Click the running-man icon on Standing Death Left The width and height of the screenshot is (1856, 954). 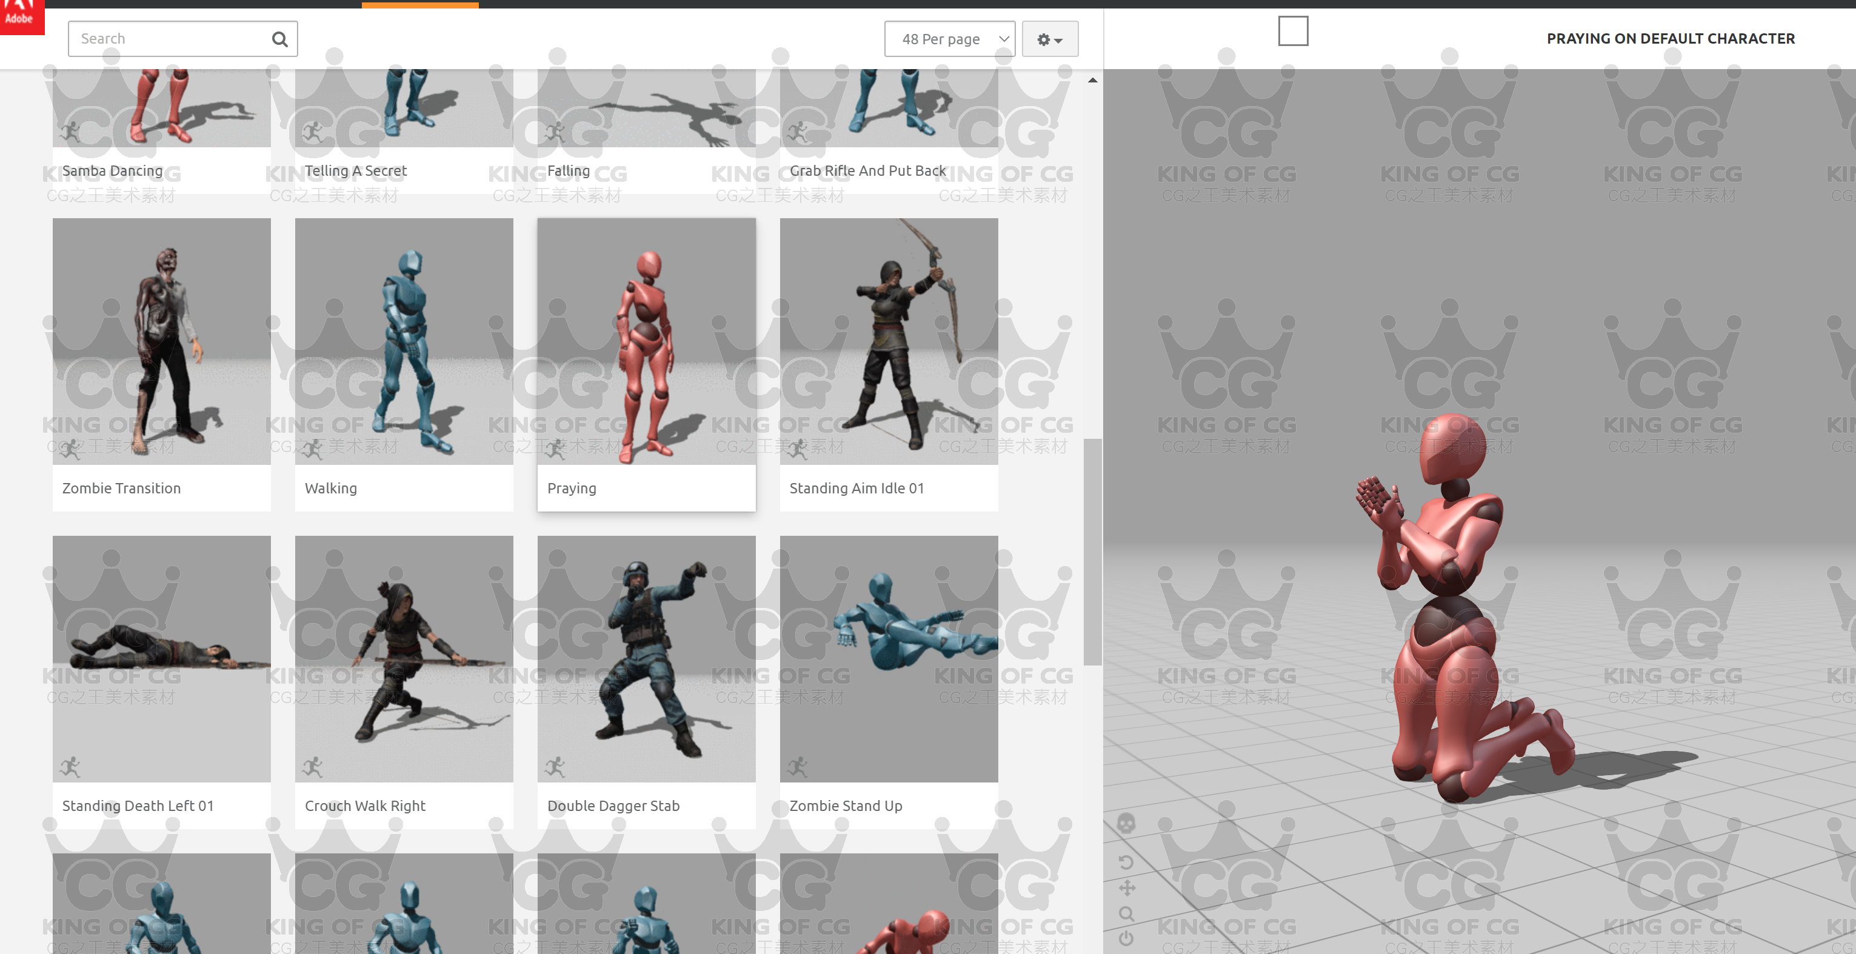(70, 767)
